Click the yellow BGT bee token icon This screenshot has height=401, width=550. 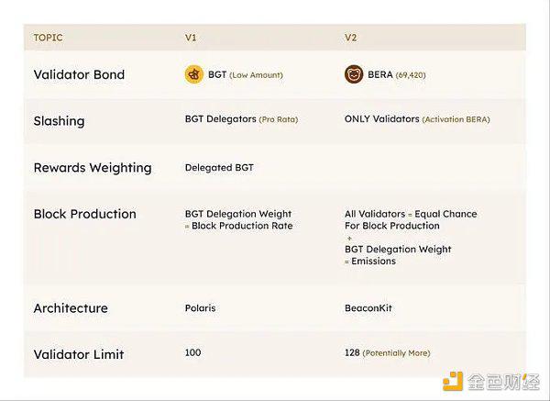point(194,74)
